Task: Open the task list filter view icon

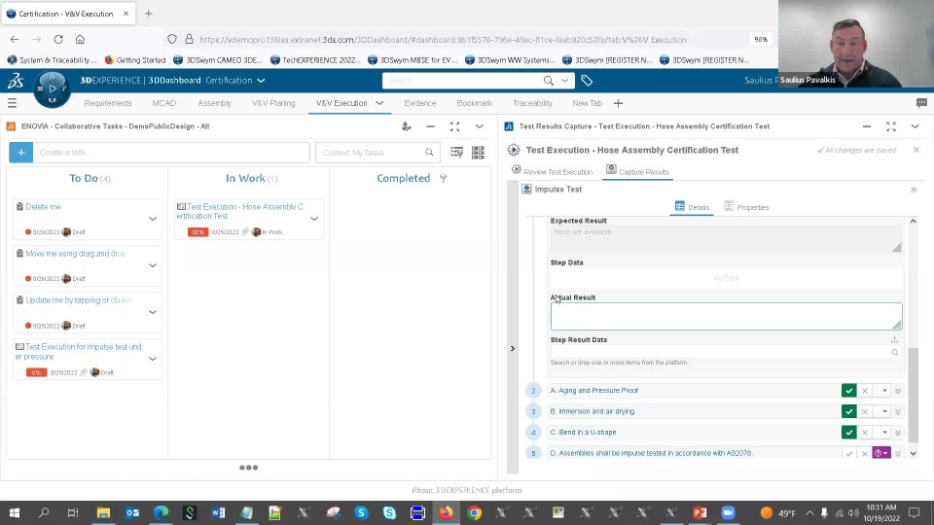Action: tap(457, 153)
